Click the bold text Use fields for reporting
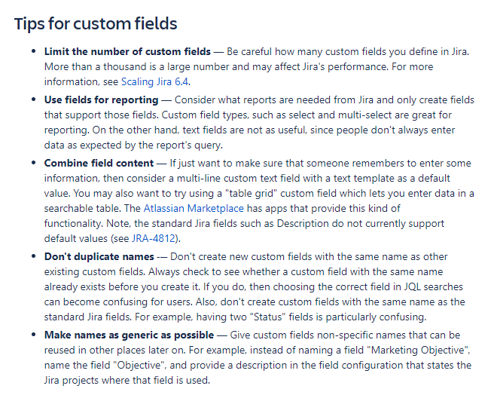This screenshot has height=398, width=494. point(101,99)
